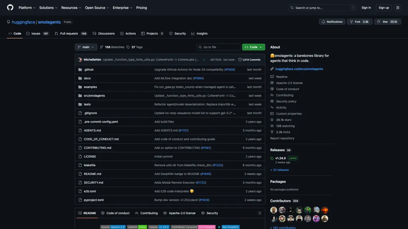Click the 158 Branches link
The height and width of the screenshot is (229, 408).
(112, 47)
